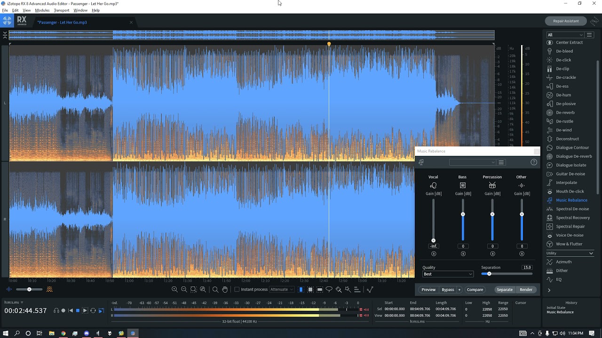The image size is (602, 338).
Task: Open the module list view menu
Action: [589, 35]
